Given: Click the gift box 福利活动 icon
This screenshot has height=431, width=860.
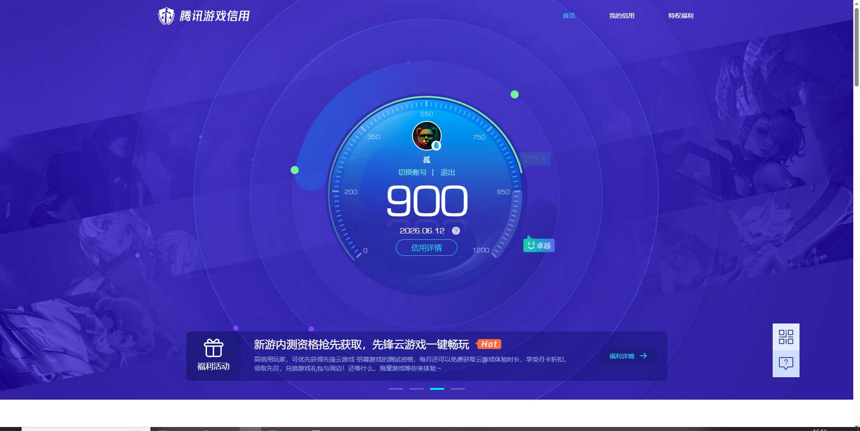Looking at the screenshot, I should coord(214,348).
